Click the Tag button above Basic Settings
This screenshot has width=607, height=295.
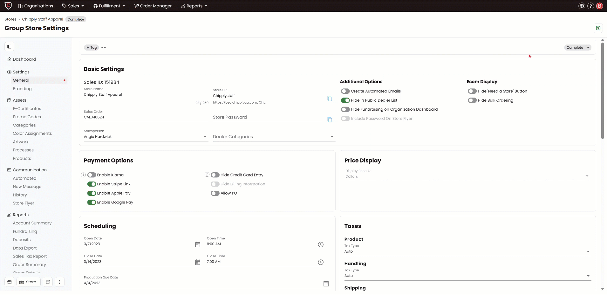coord(91,47)
